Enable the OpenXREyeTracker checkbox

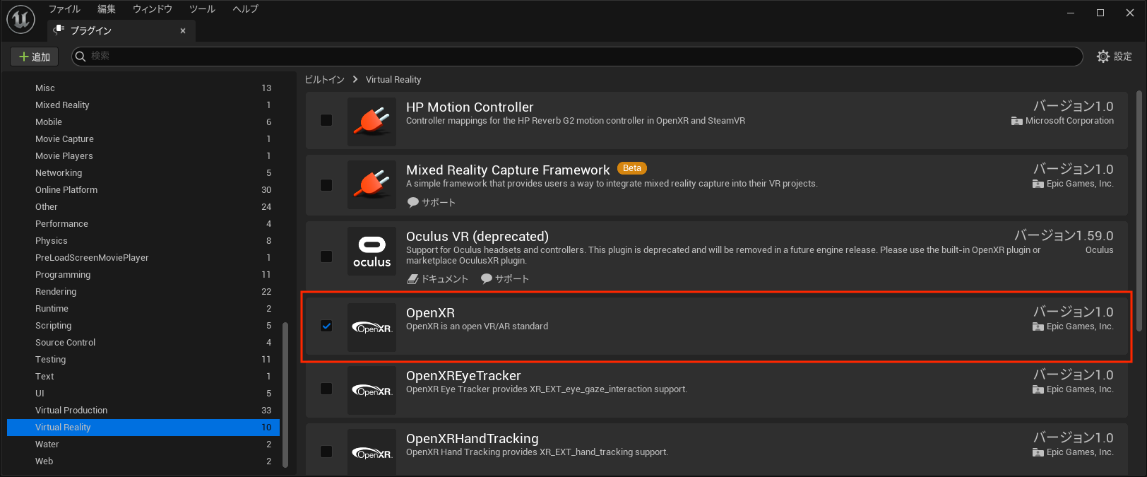tap(326, 389)
